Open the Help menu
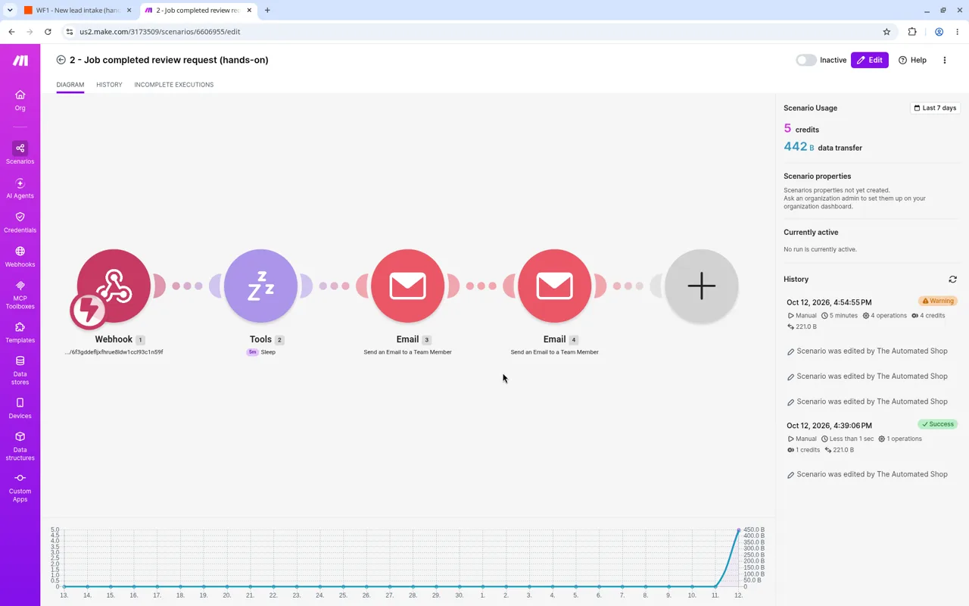The width and height of the screenshot is (969, 606). [912, 60]
